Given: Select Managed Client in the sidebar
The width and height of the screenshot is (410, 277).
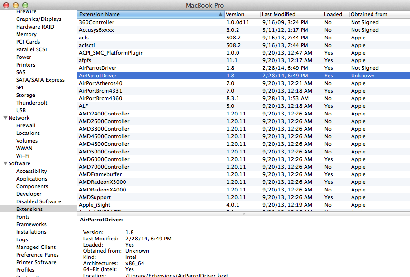Looking at the screenshot, I should point(36,247).
